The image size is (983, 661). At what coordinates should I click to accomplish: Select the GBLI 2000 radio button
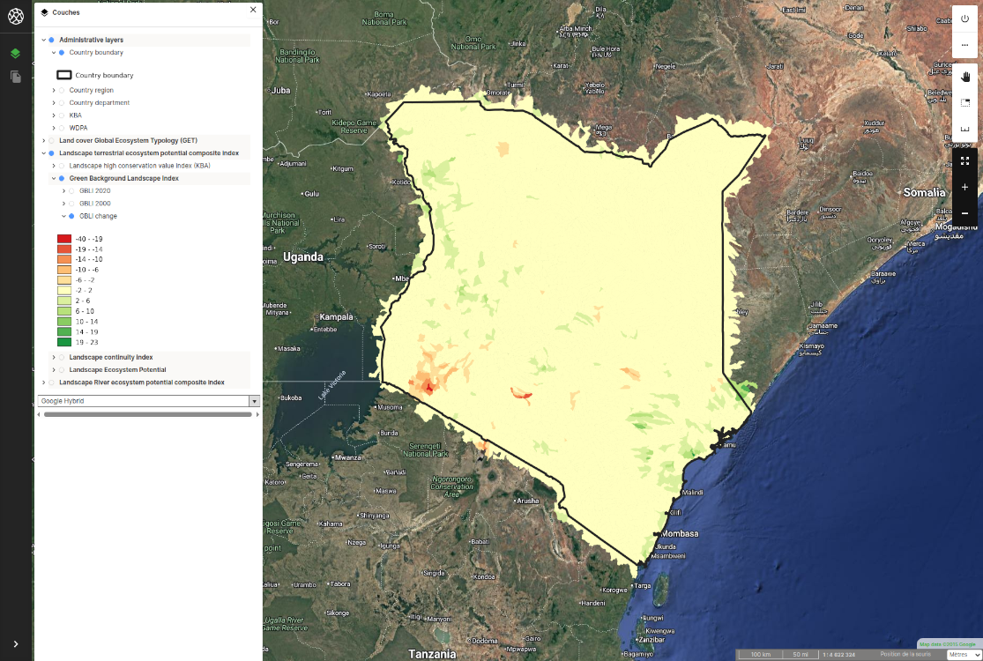tap(71, 203)
